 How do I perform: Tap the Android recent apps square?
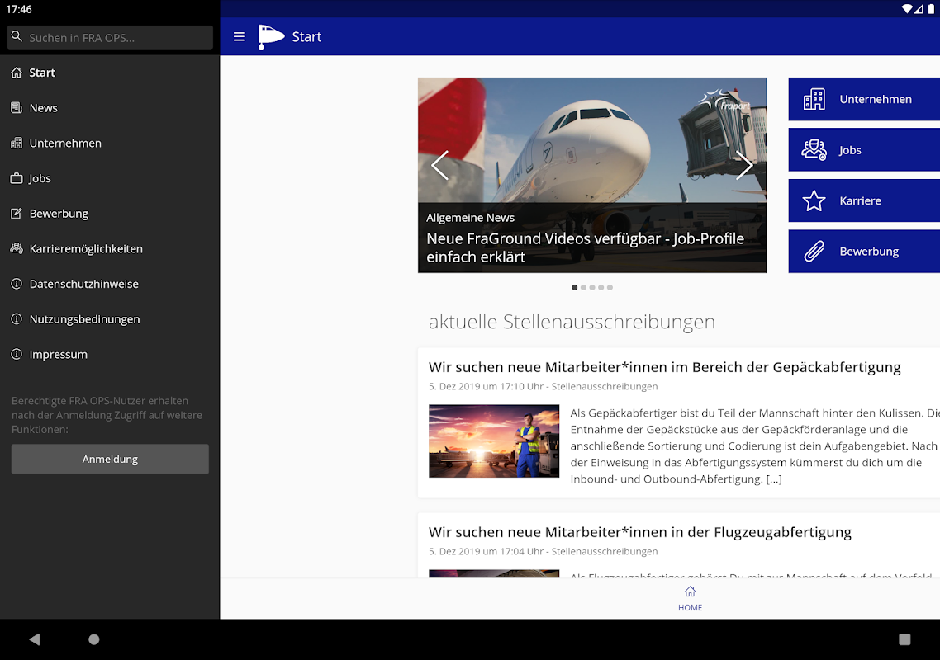(x=904, y=639)
